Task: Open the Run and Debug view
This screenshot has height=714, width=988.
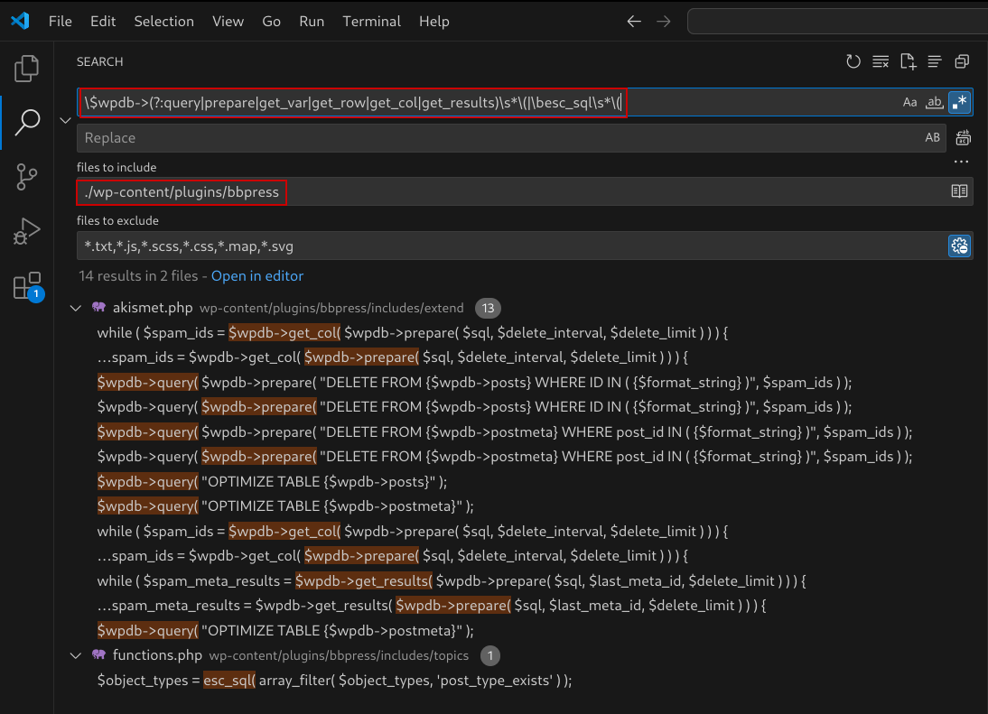Action: (x=27, y=231)
